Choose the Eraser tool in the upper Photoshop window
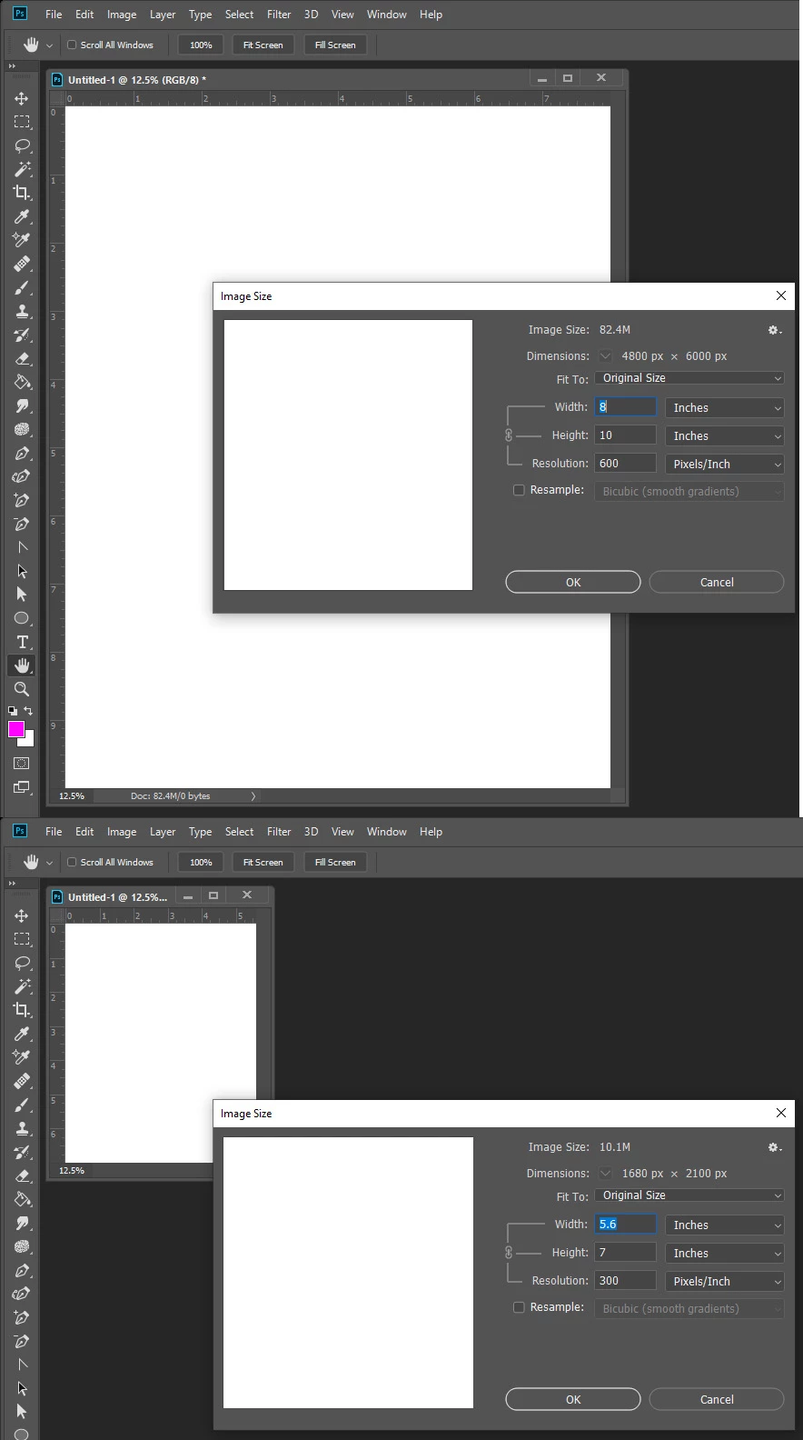This screenshot has height=1440, width=803. pyautogui.click(x=22, y=358)
